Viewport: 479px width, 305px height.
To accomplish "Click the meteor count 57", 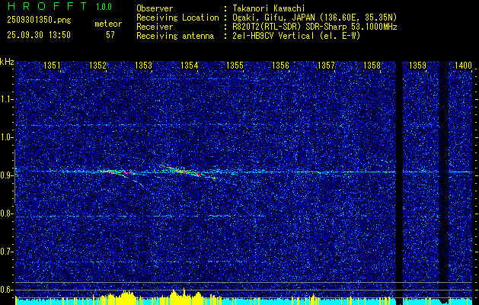I will (110, 35).
